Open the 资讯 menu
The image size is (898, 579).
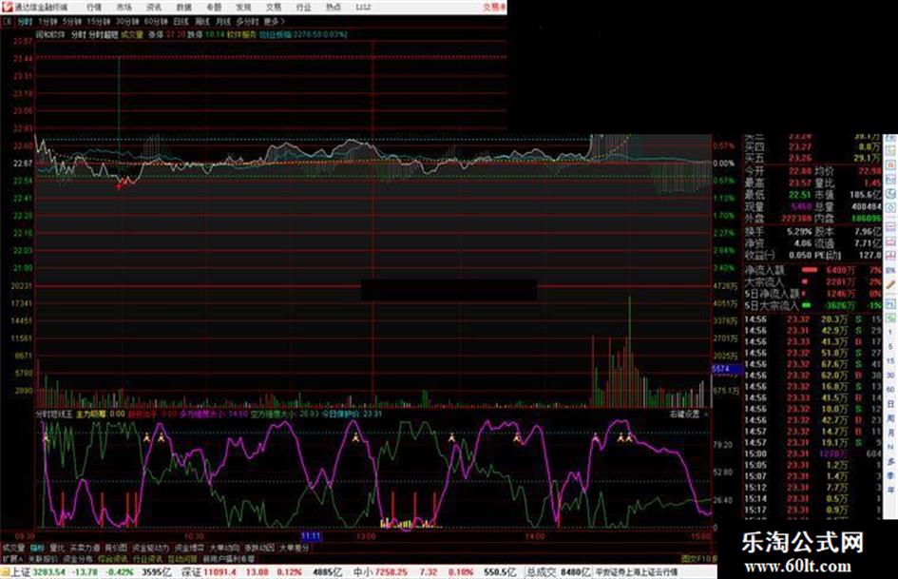coord(154,8)
